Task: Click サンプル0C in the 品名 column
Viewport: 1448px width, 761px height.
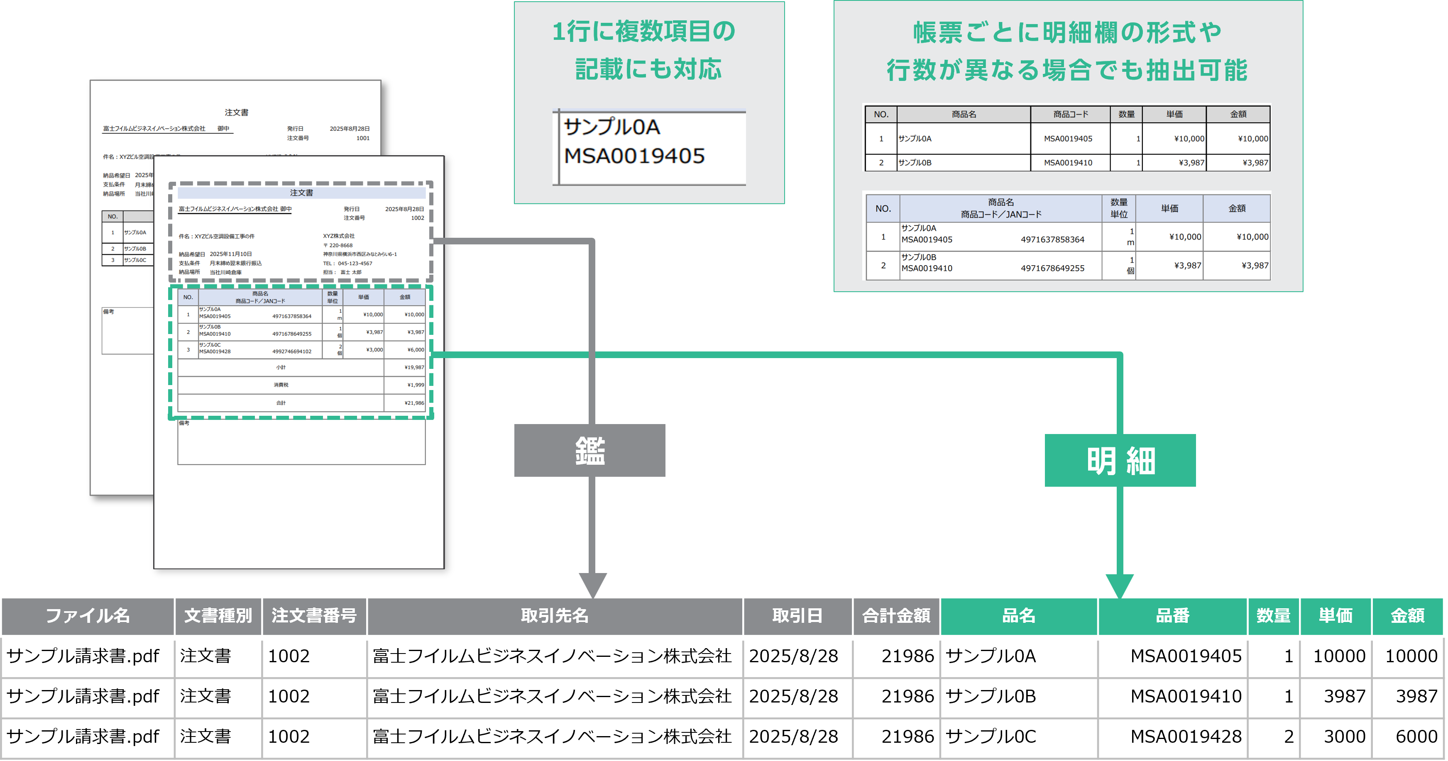Action: pos(991,736)
